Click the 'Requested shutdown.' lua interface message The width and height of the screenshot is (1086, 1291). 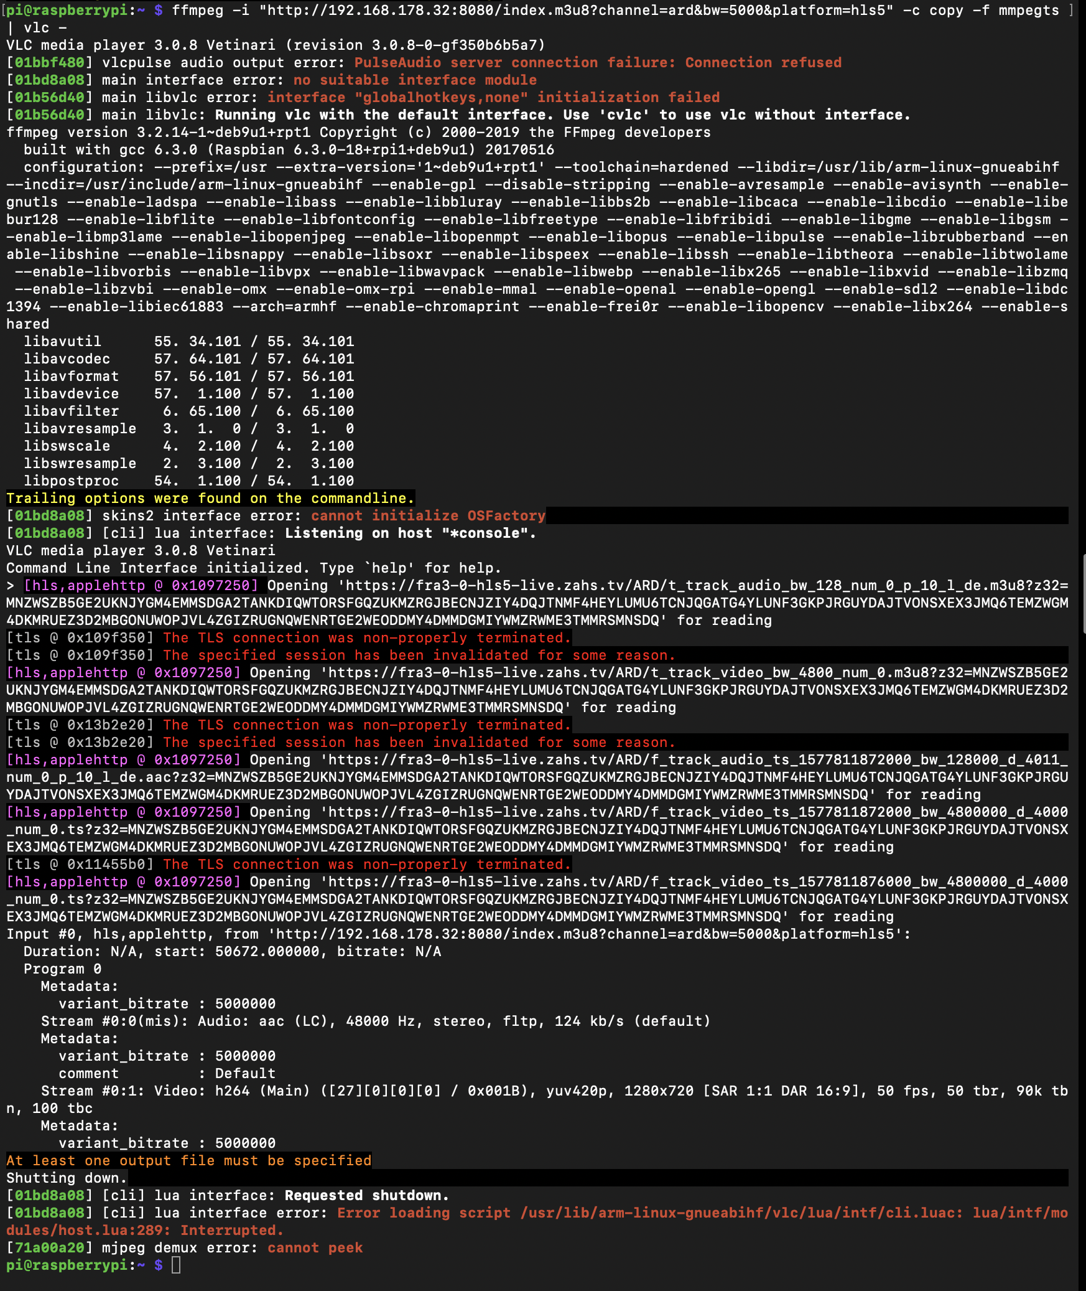(367, 1195)
